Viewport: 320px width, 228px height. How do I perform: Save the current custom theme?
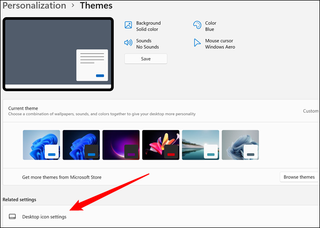coord(146,59)
